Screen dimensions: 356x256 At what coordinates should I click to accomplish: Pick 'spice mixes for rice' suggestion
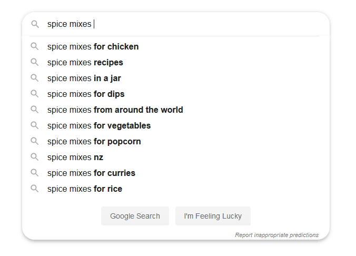(85, 189)
